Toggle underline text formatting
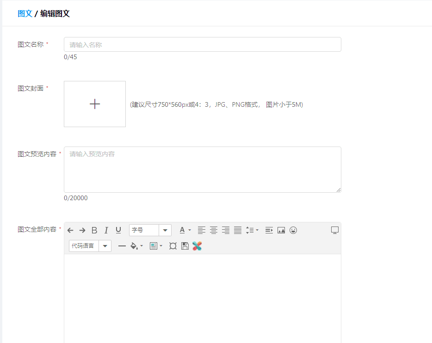 (118, 230)
